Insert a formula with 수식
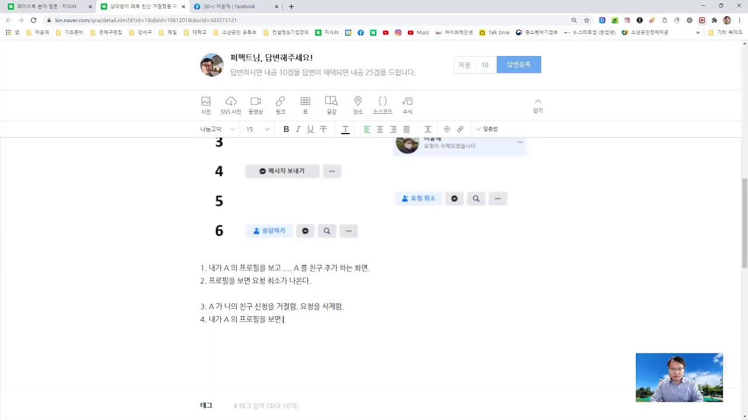Screen dimensions: 748x420 407,106
